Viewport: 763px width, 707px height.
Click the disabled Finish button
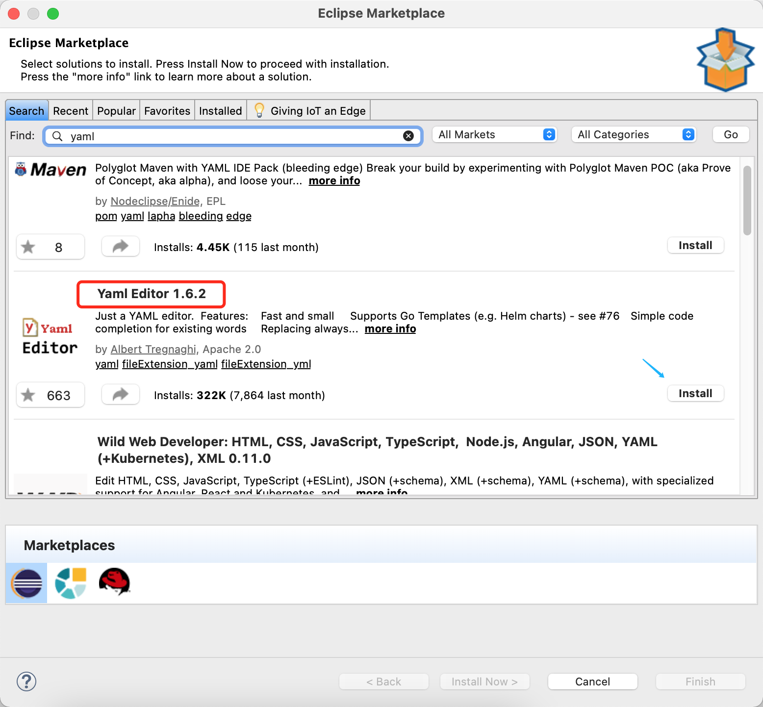pos(700,682)
